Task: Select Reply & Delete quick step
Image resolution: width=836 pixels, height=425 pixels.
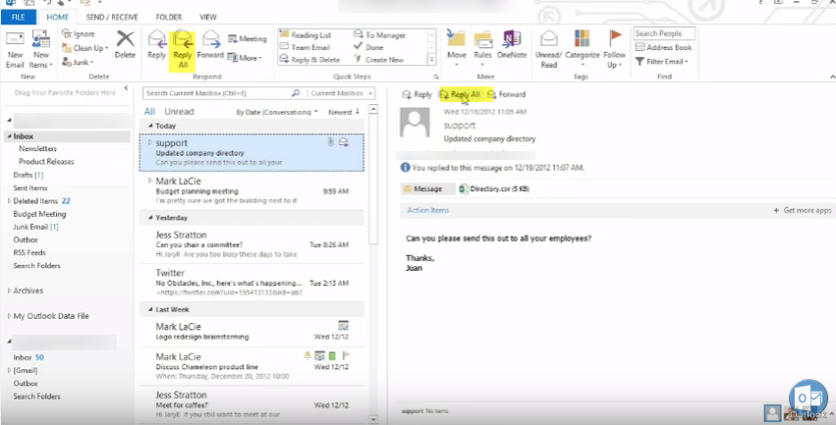Action: point(309,60)
